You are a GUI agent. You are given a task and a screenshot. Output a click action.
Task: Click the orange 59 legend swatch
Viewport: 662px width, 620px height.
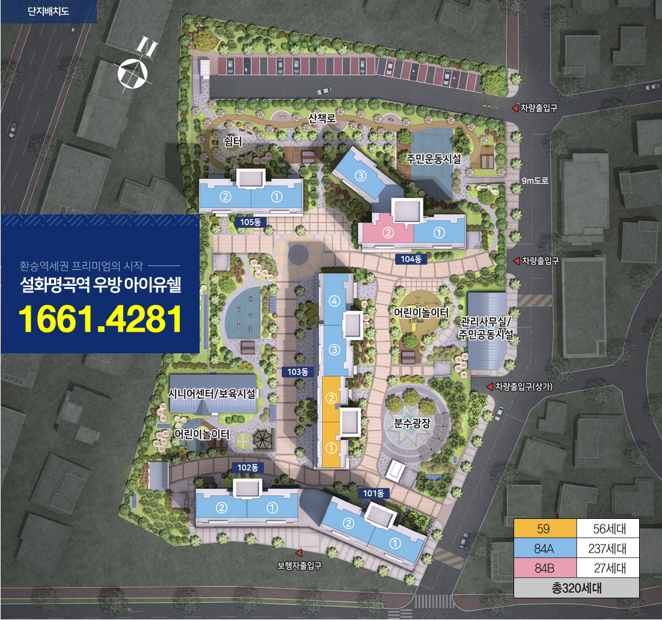(x=545, y=529)
